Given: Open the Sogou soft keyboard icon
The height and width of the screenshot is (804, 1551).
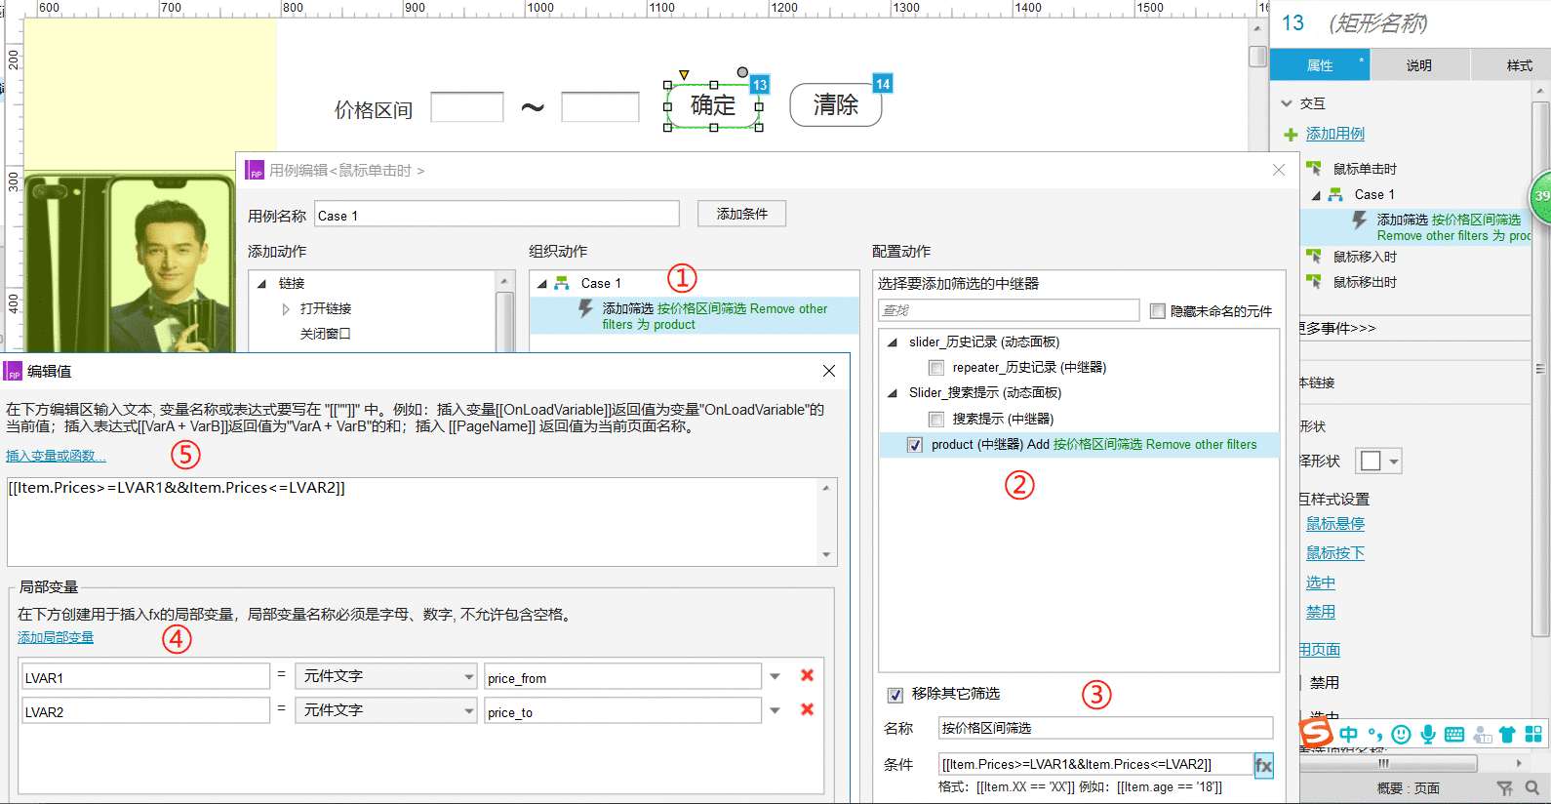Looking at the screenshot, I should pyautogui.click(x=1453, y=734).
